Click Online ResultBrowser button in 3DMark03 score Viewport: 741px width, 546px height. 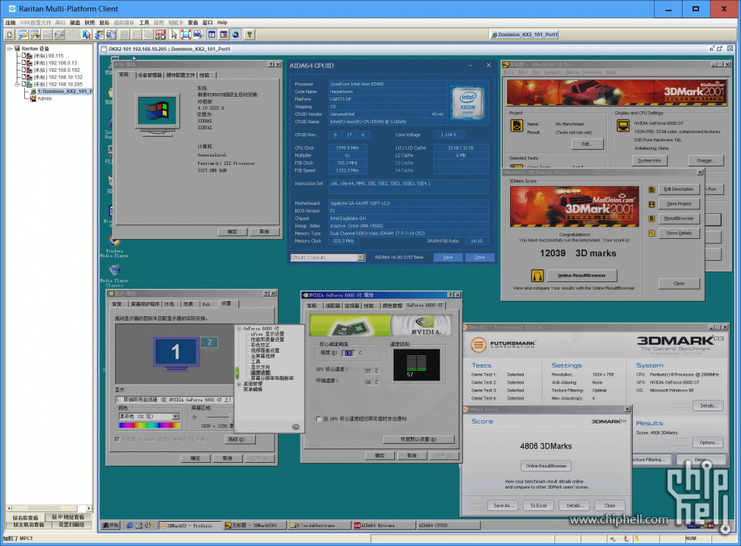[546, 466]
